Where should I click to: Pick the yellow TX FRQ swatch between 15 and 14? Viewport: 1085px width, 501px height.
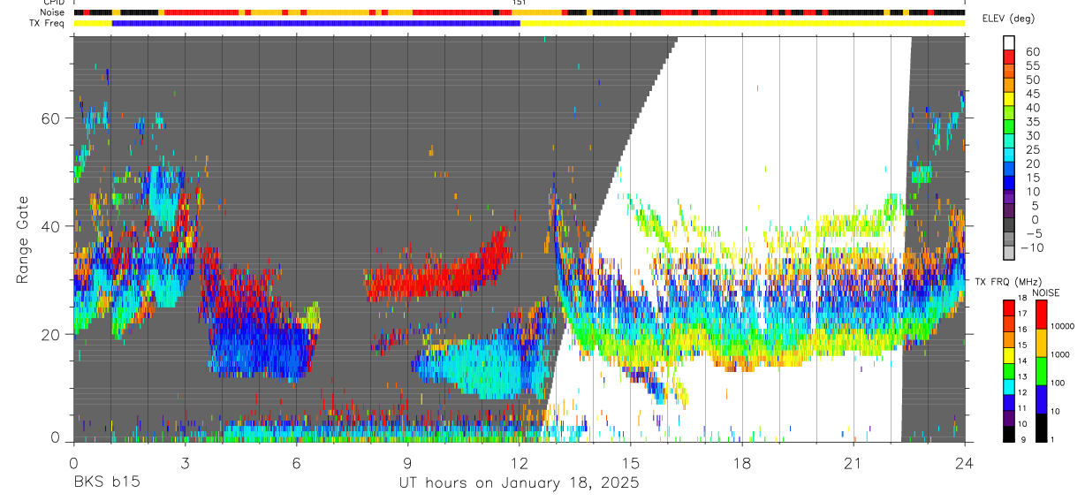coord(1009,354)
